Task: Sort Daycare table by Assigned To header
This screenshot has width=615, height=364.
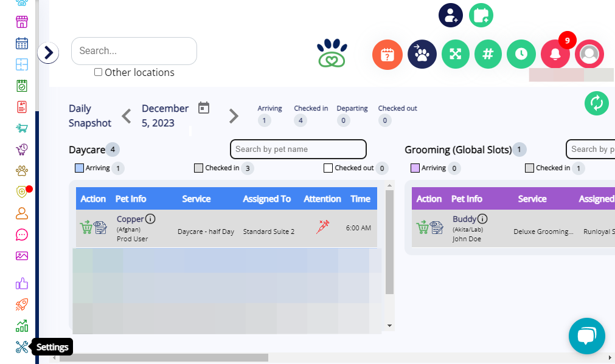Action: (266, 199)
